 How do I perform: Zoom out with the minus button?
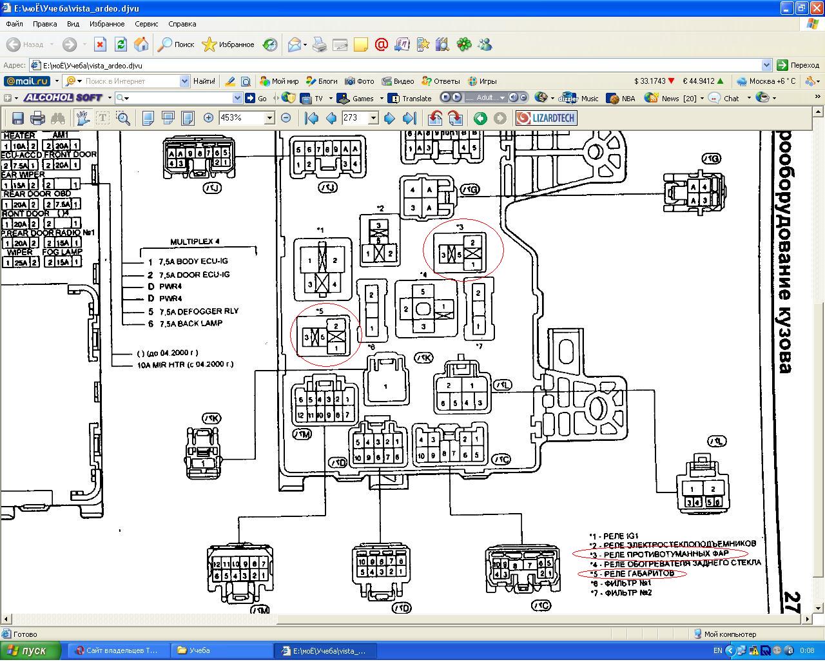(286, 118)
